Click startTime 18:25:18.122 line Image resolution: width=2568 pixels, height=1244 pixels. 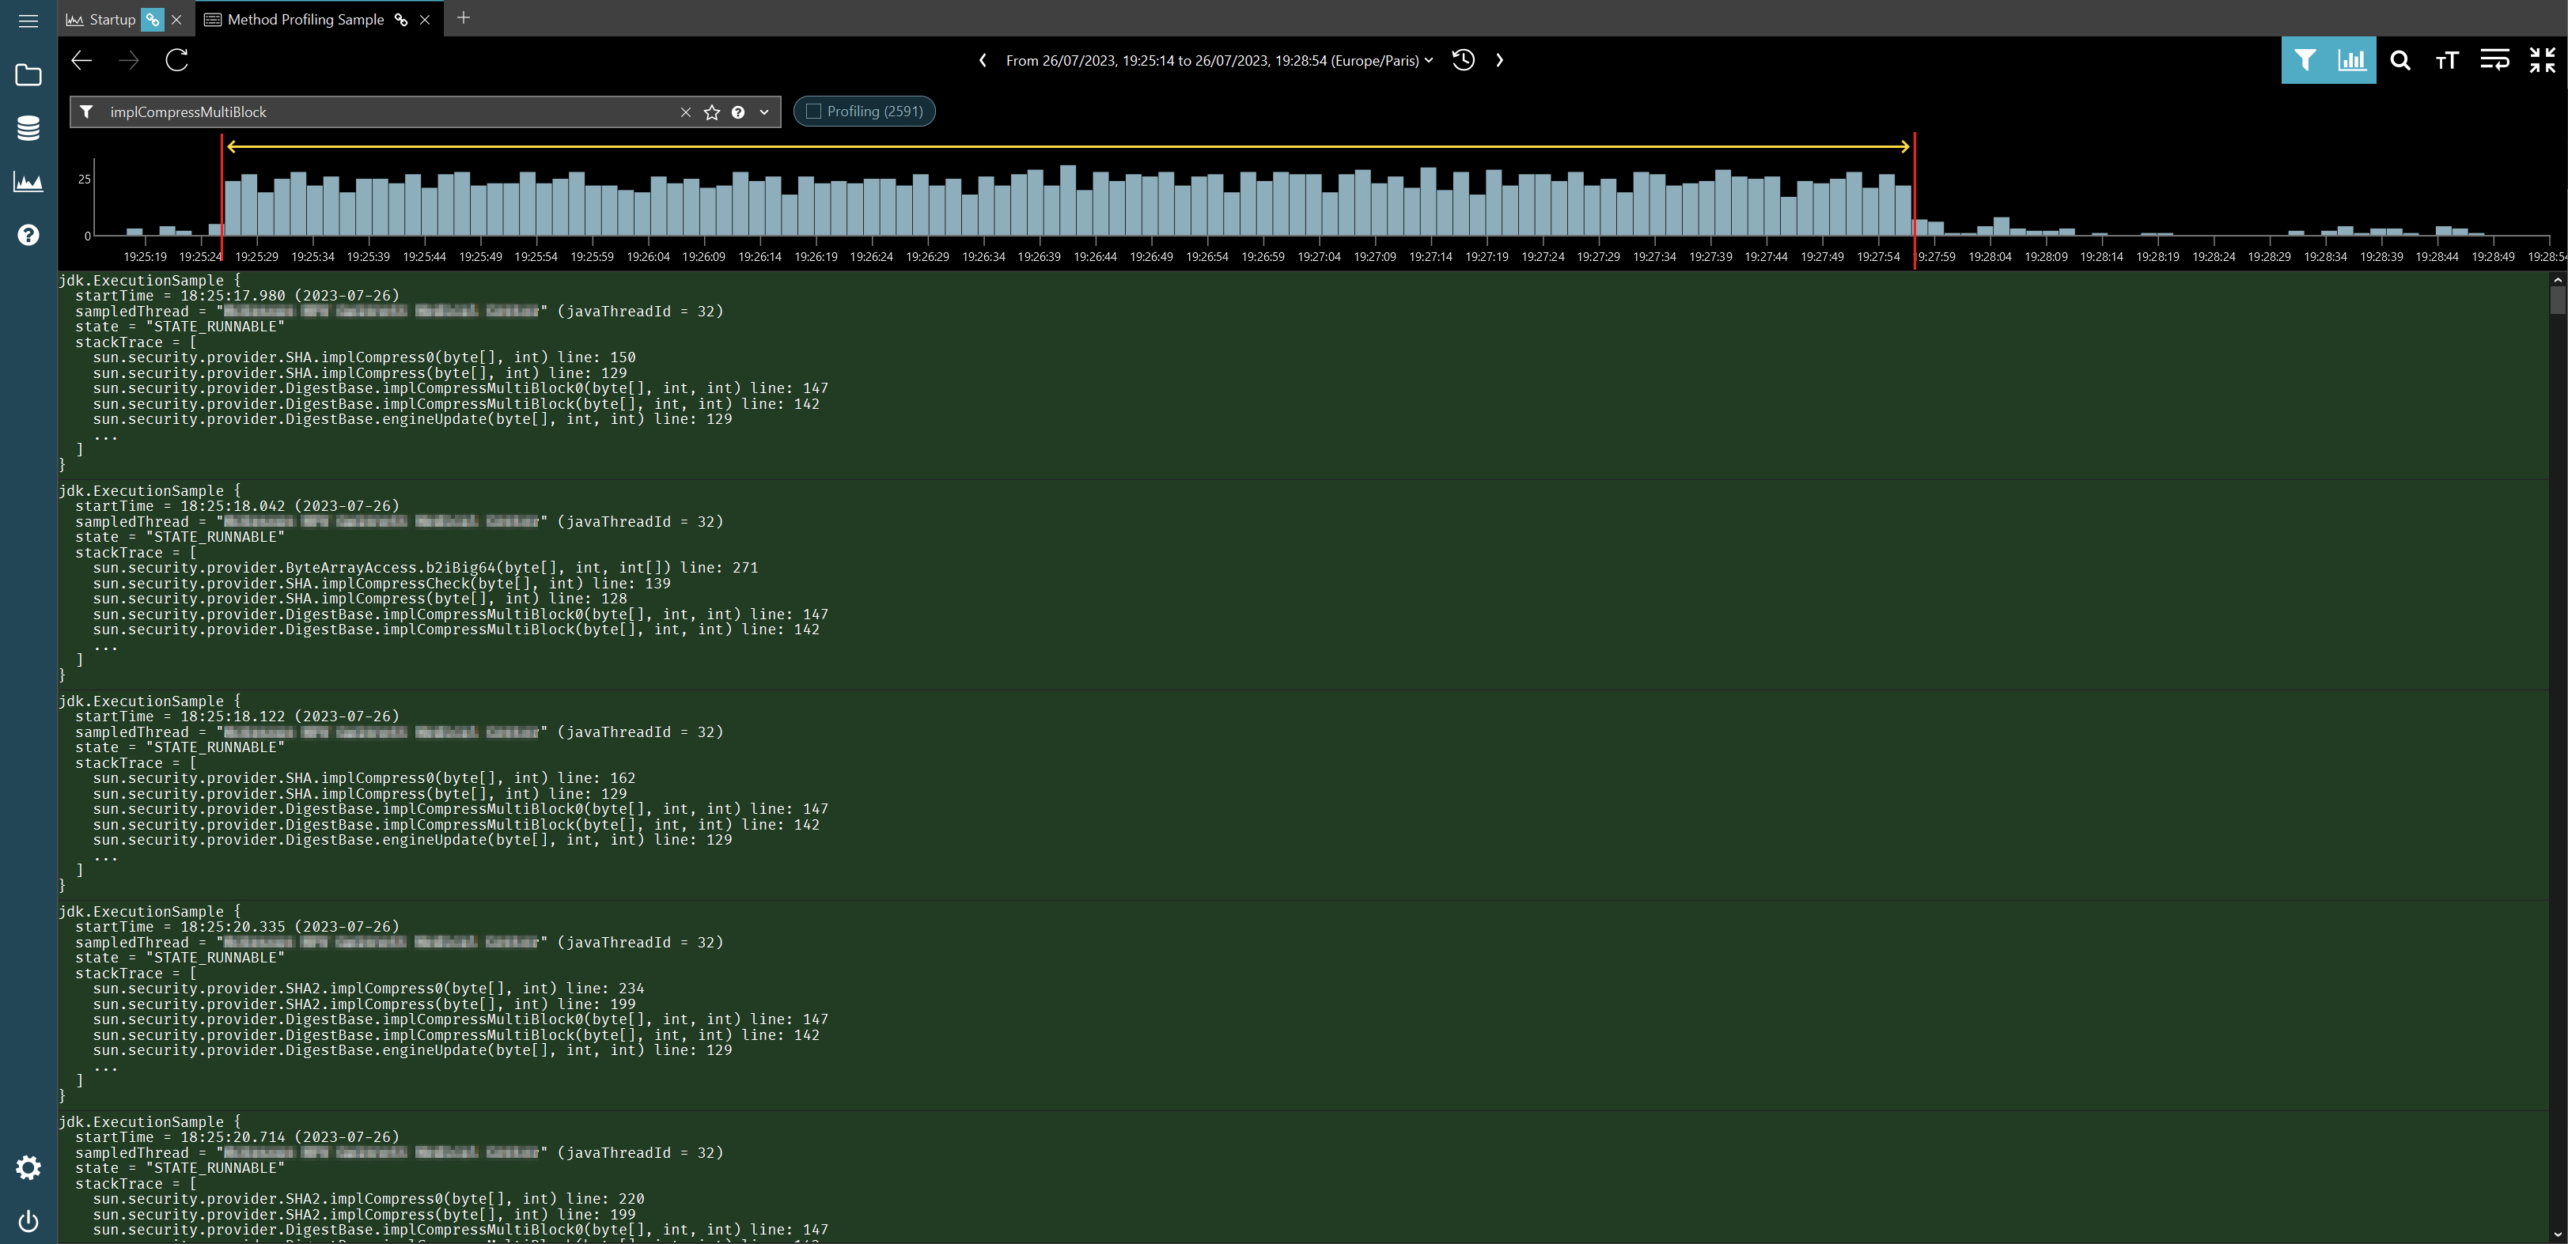coord(237,717)
